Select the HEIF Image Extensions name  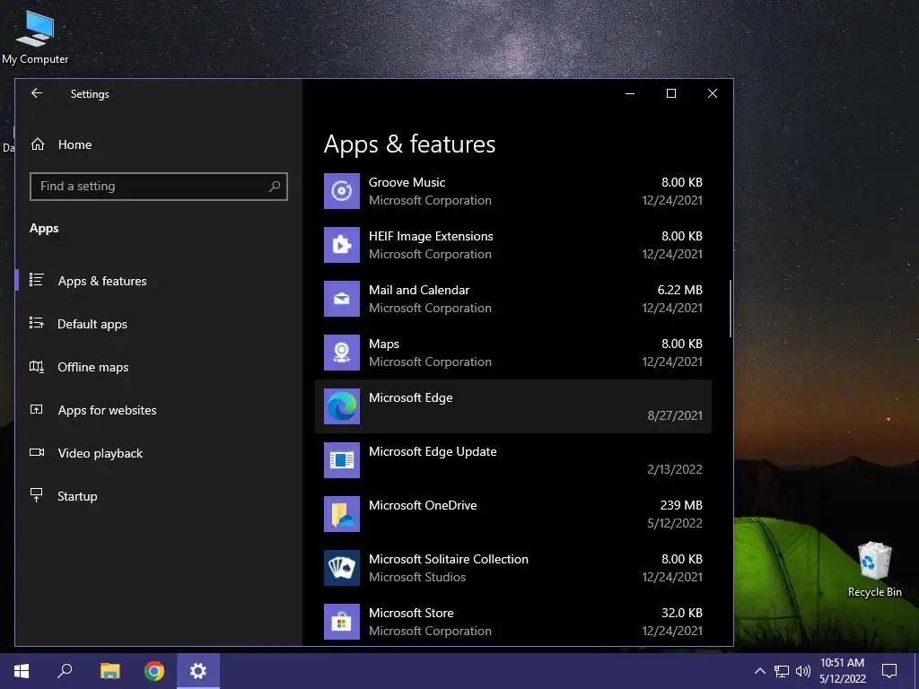click(x=431, y=236)
